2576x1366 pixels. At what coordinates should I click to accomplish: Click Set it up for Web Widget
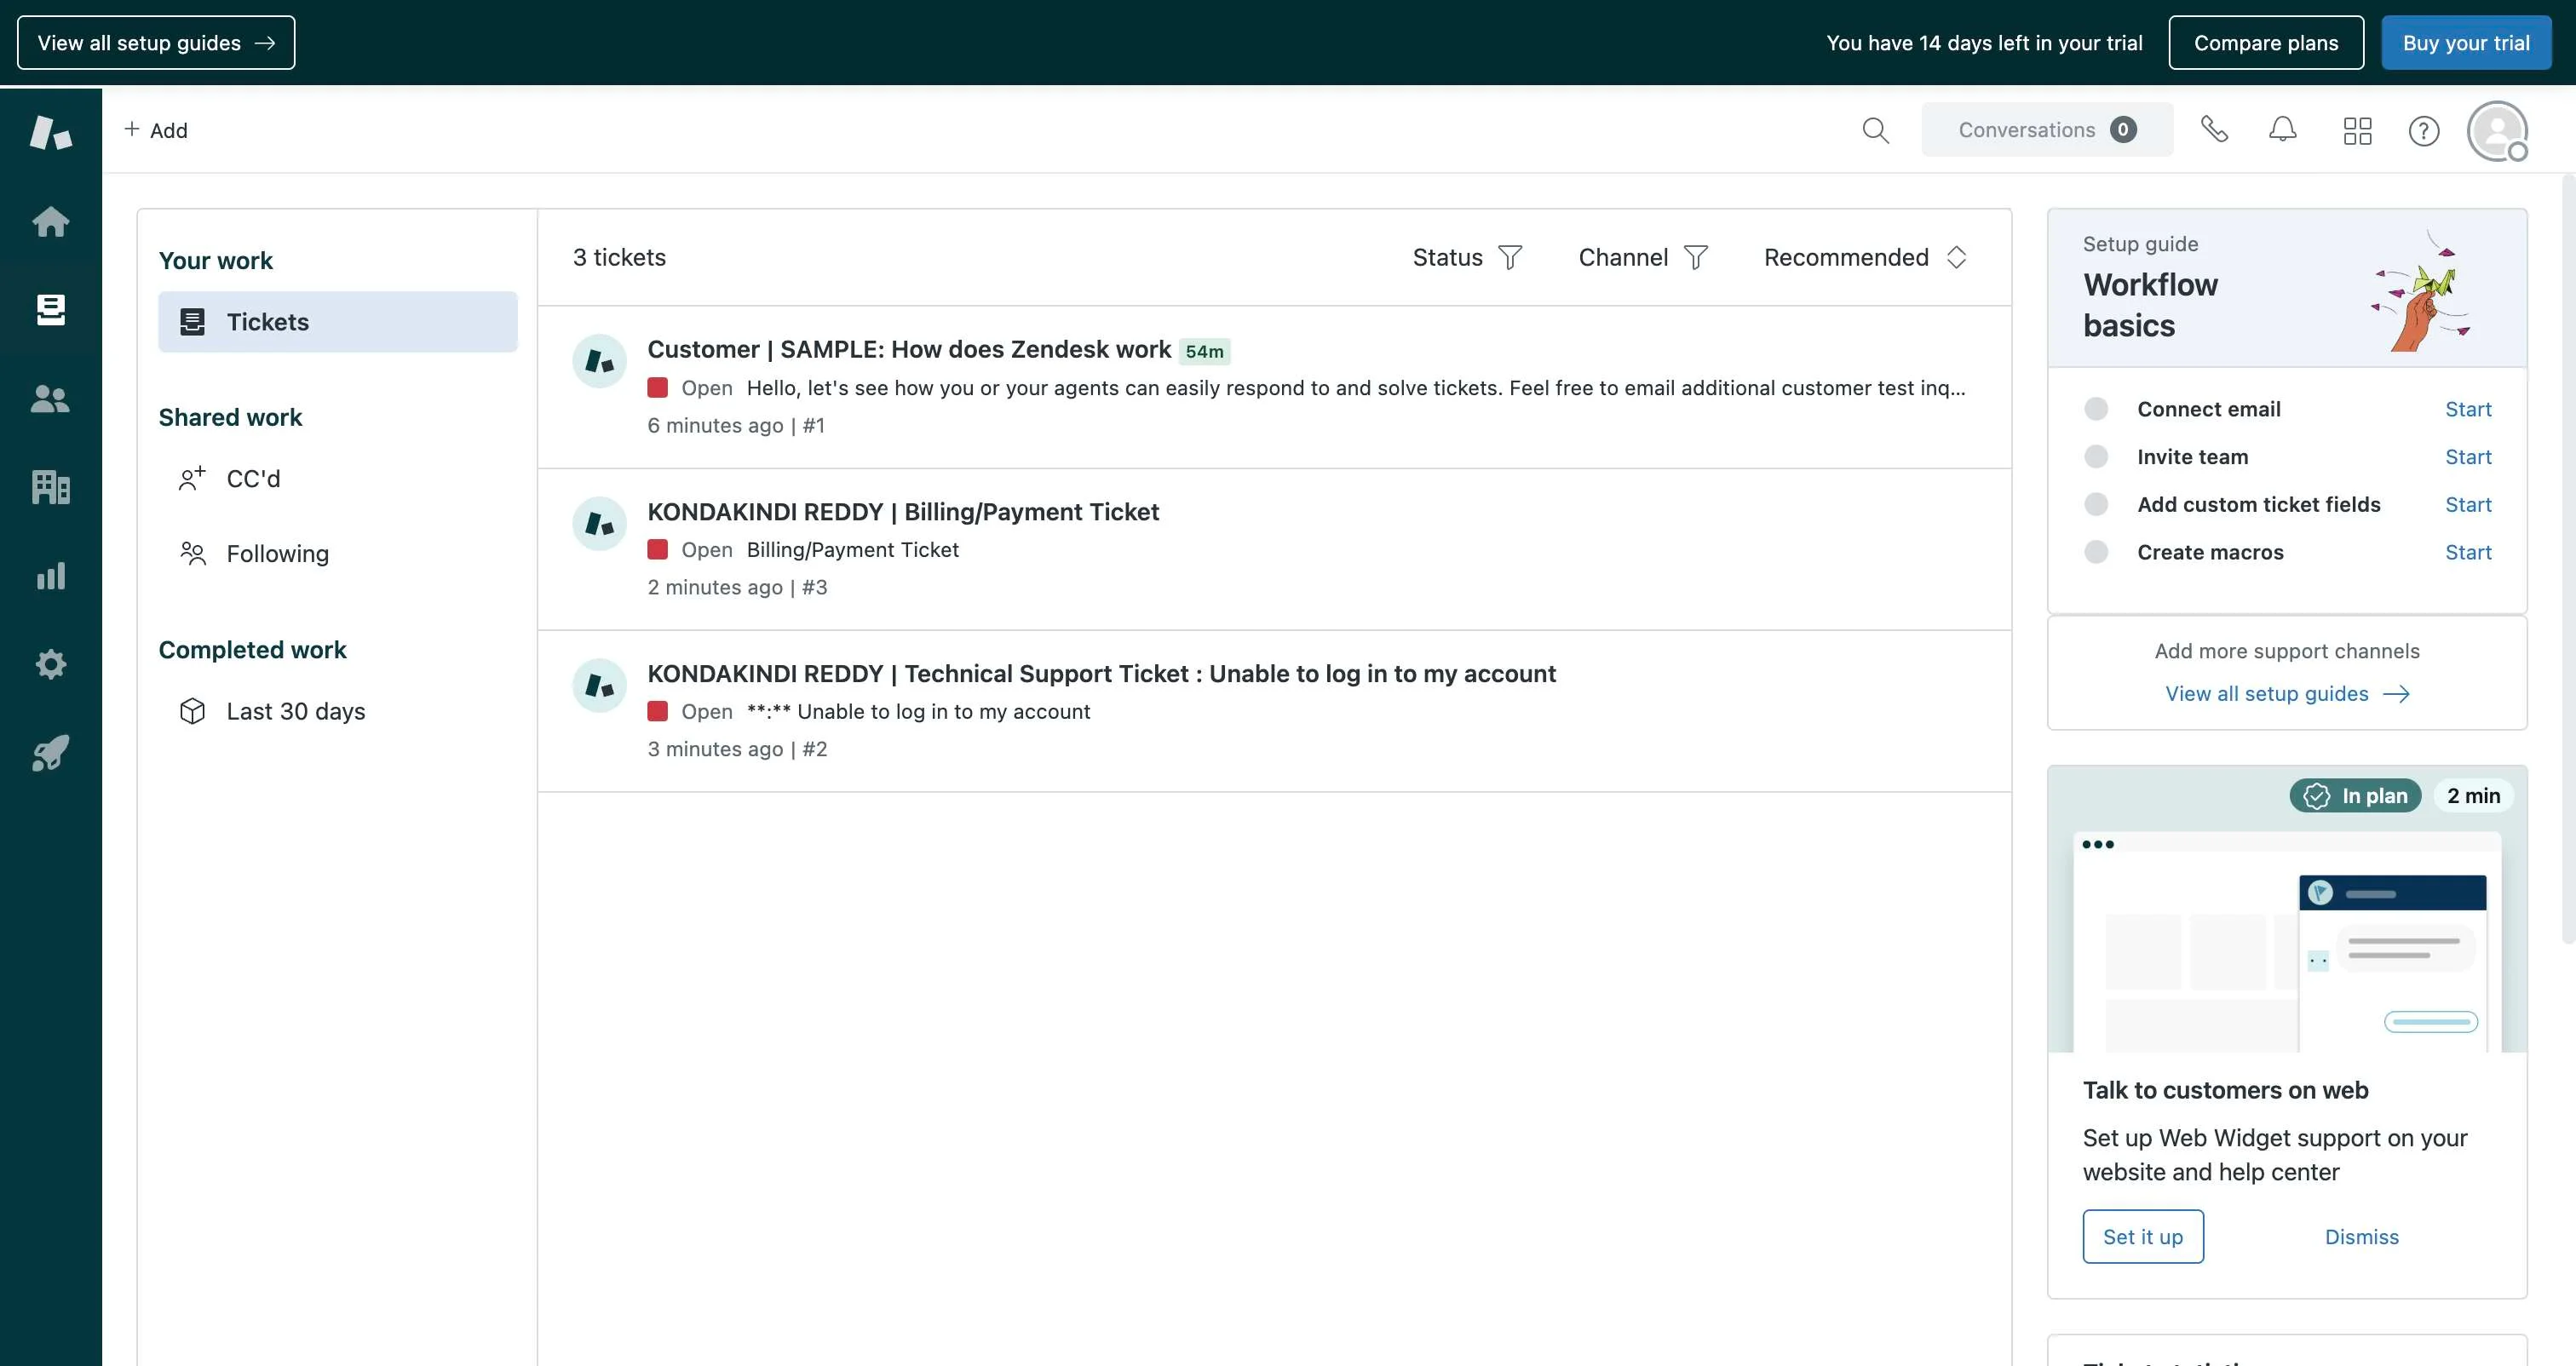pos(2142,1237)
